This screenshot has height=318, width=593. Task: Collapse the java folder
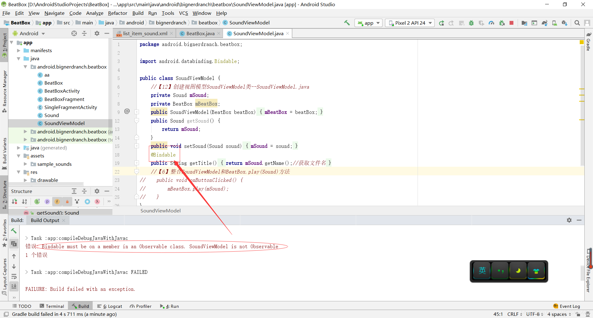pyautogui.click(x=19, y=59)
